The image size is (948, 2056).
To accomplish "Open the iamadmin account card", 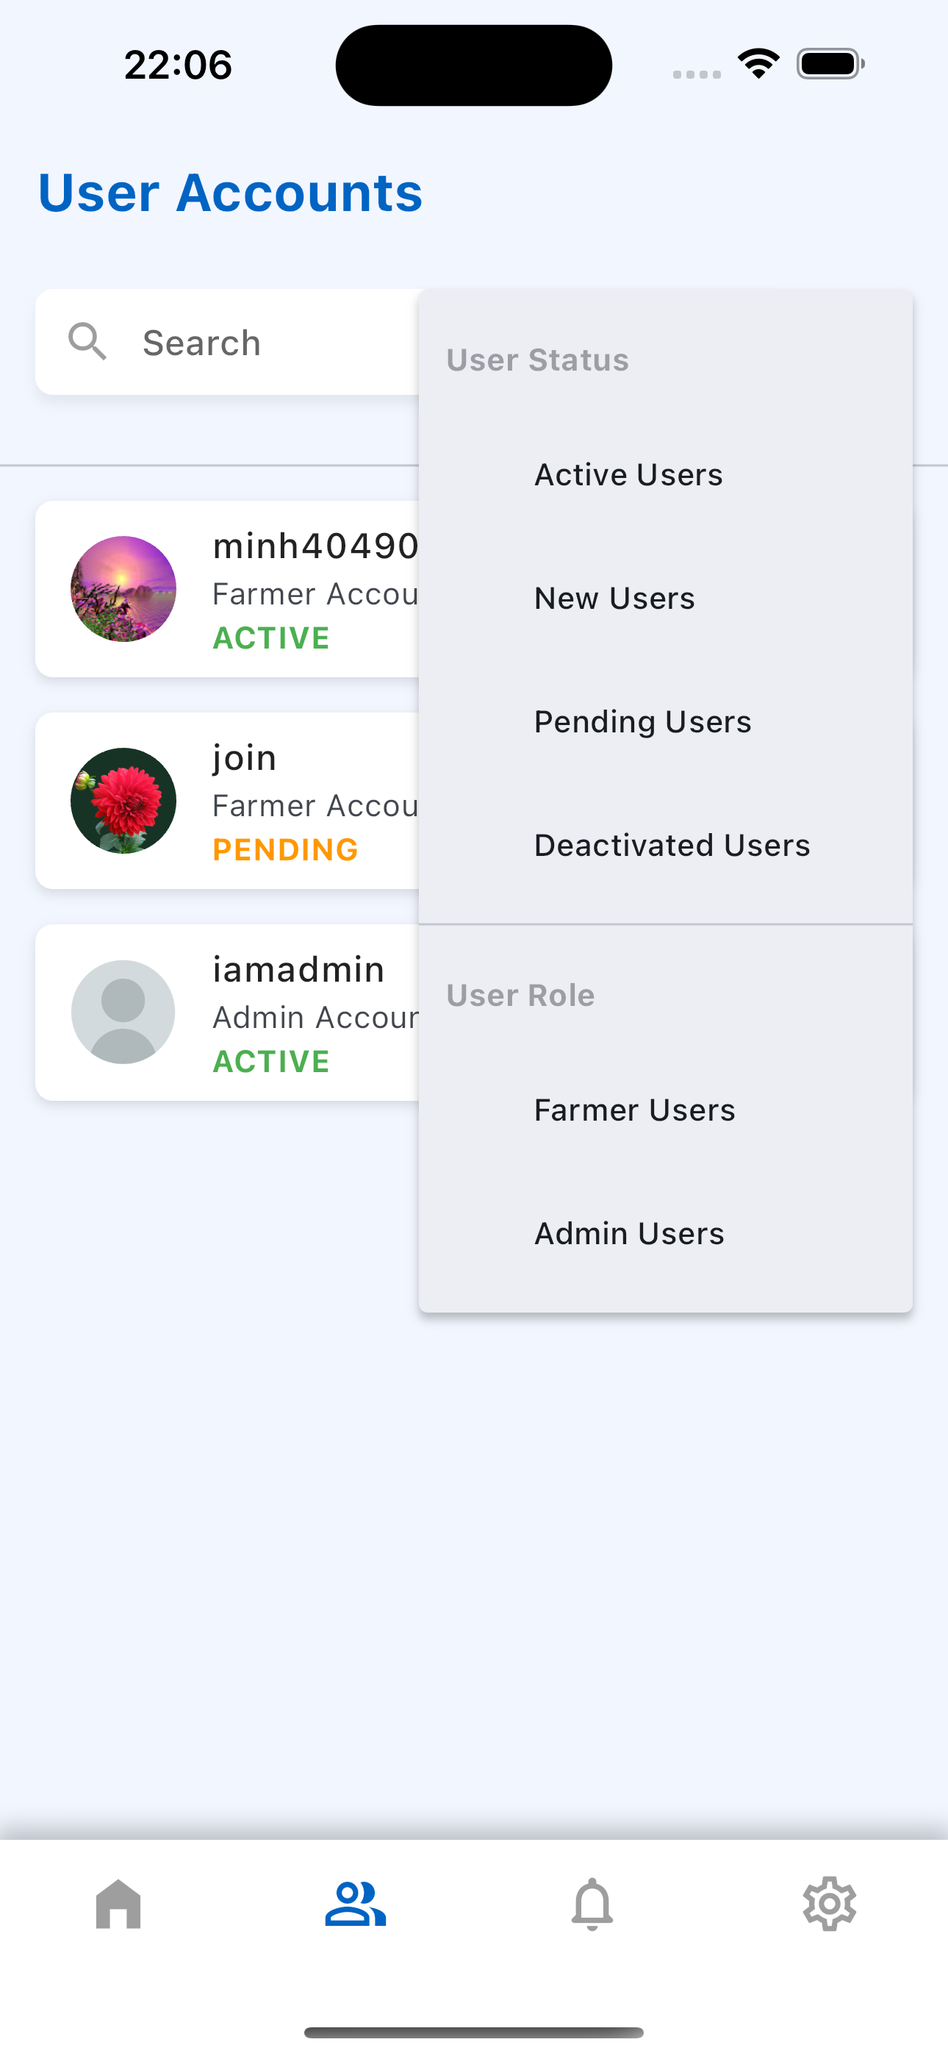I will pyautogui.click(x=227, y=1012).
